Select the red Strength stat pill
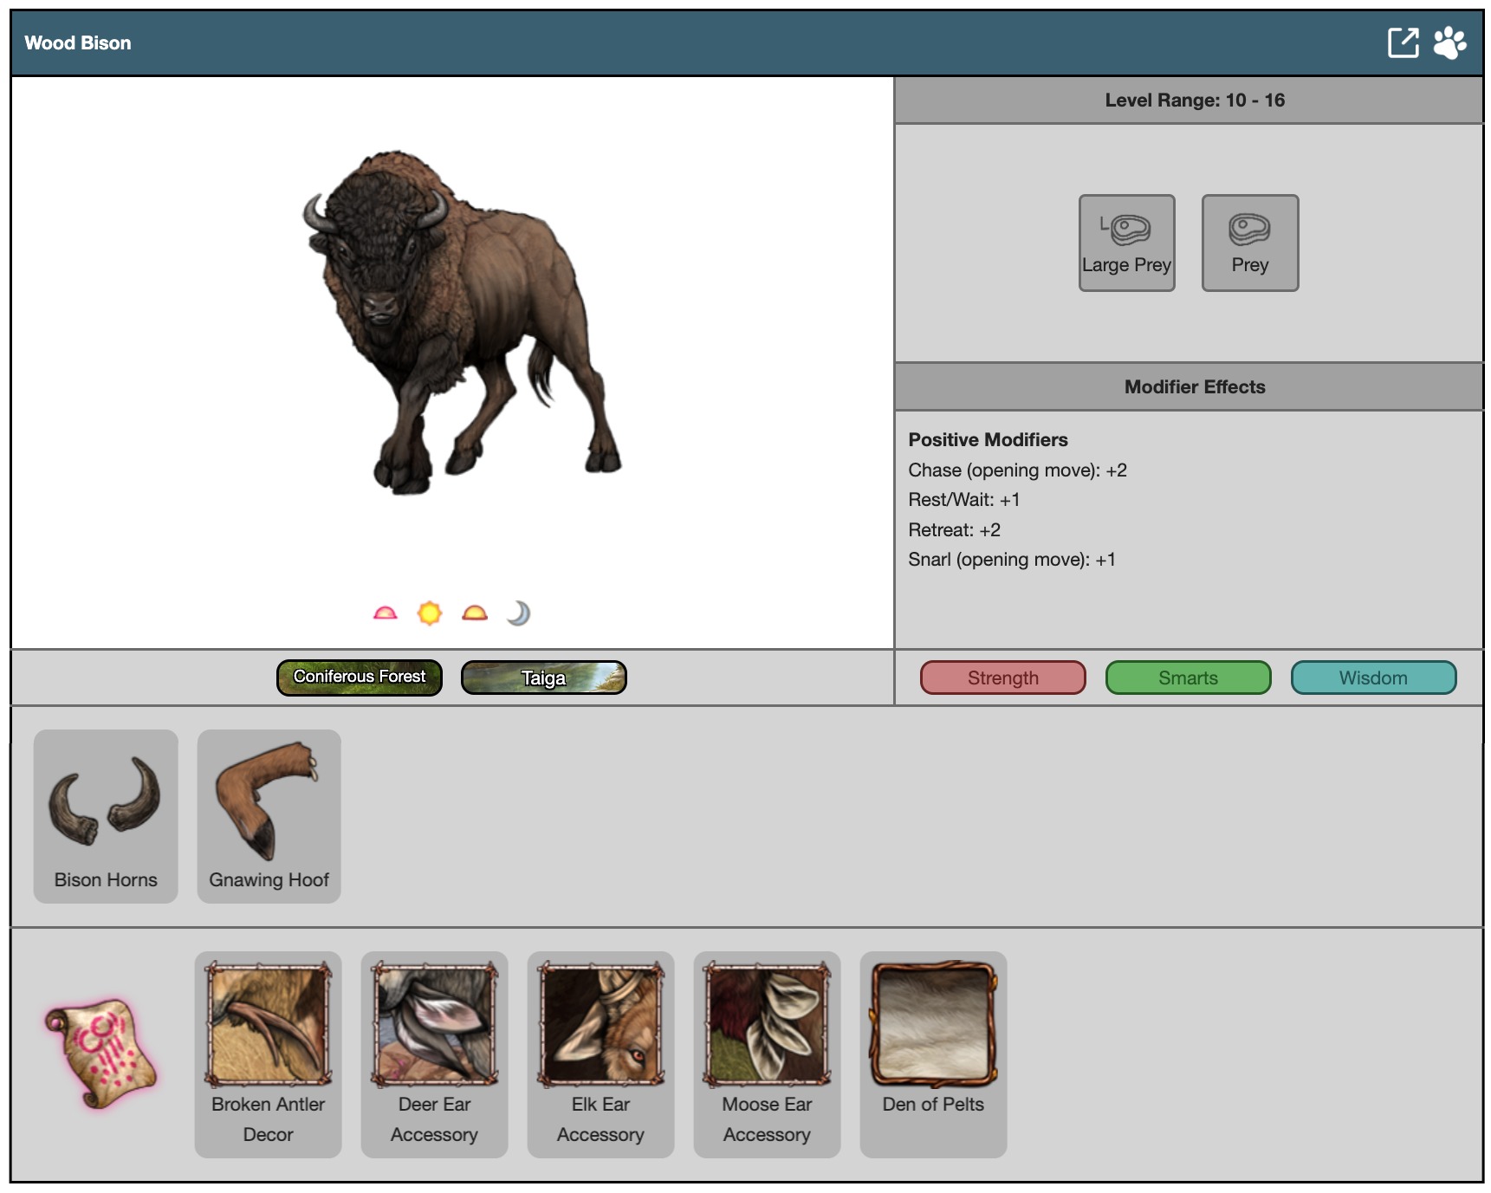This screenshot has height=1193, width=1491. point(1002,678)
